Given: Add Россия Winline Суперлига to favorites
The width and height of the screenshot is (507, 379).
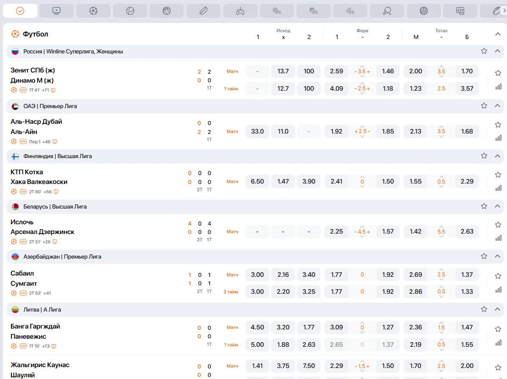Looking at the screenshot, I should click(484, 51).
